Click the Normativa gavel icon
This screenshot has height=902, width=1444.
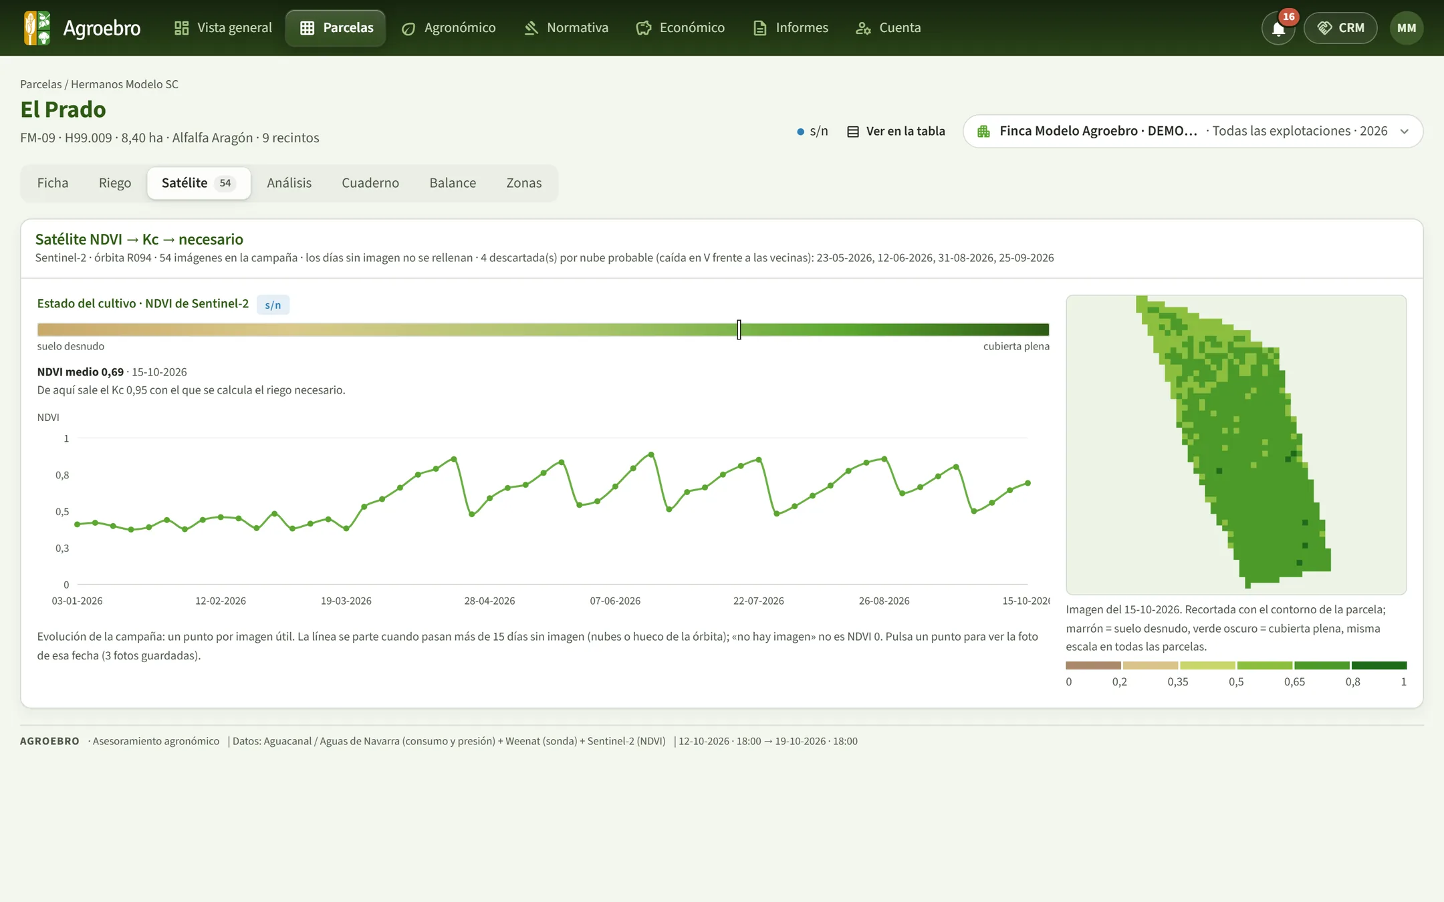(531, 28)
